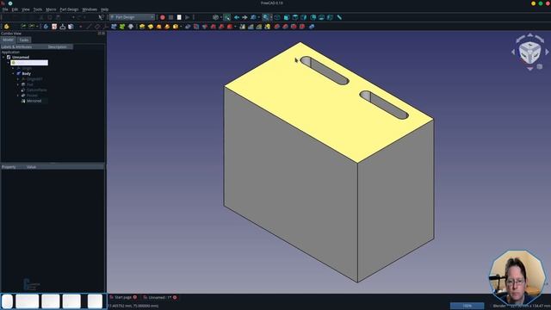
Task: Expand the Pad feature node
Action: (18, 84)
